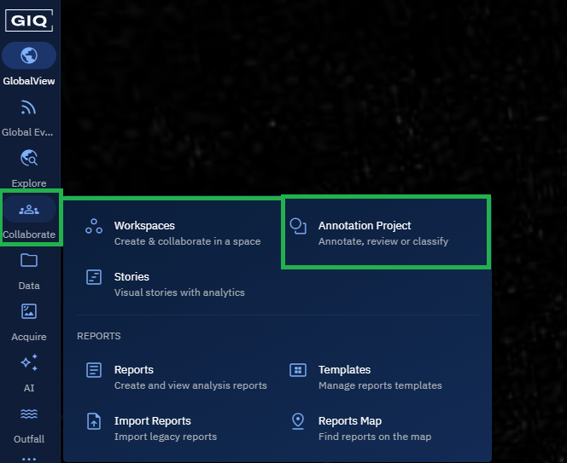
Task: Select the Explore globe search icon
Action: click(29, 159)
